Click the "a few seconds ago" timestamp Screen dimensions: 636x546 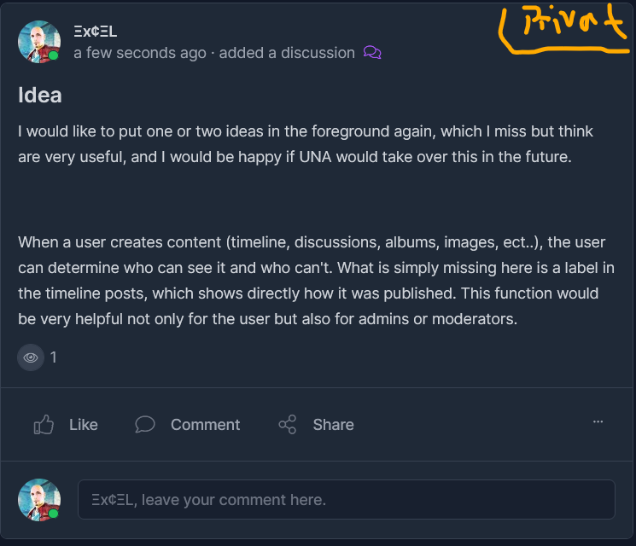[x=139, y=53]
